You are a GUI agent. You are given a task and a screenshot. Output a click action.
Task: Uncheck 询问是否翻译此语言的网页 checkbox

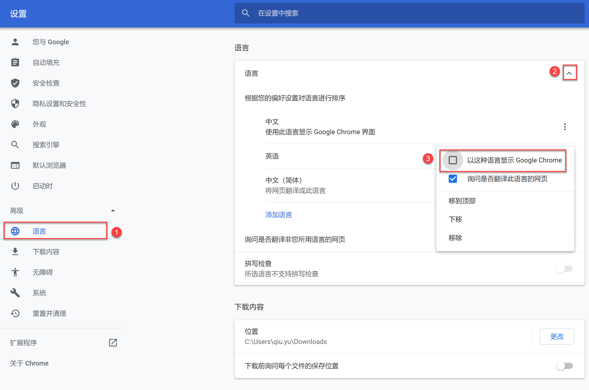453,179
